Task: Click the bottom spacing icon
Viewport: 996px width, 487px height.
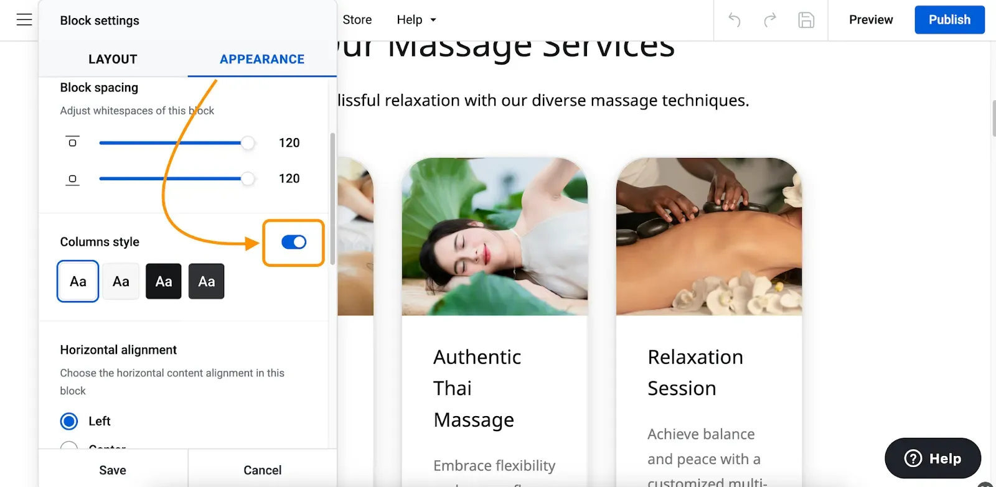Action: click(72, 180)
